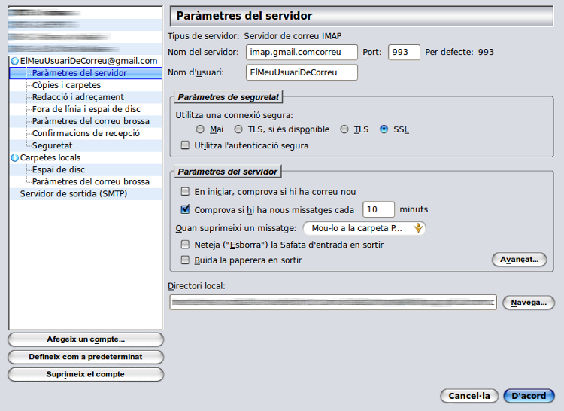This screenshot has height=411, width=564.
Task: Click 'Afegeix un compte...' button
Action: click(x=86, y=339)
